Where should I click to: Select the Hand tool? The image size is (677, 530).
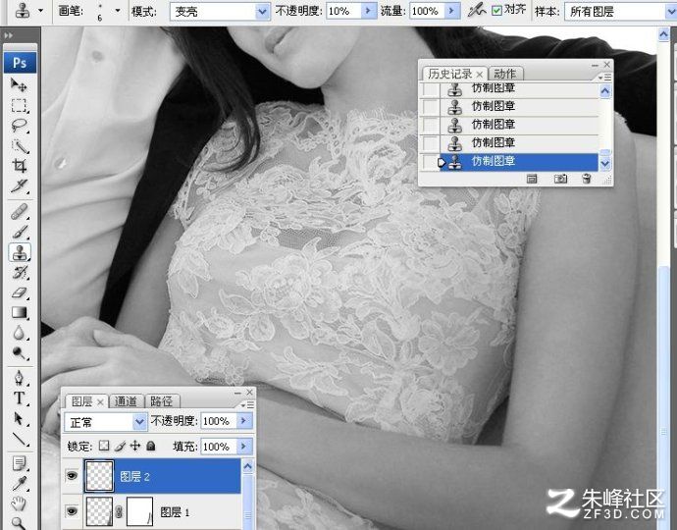[19, 503]
